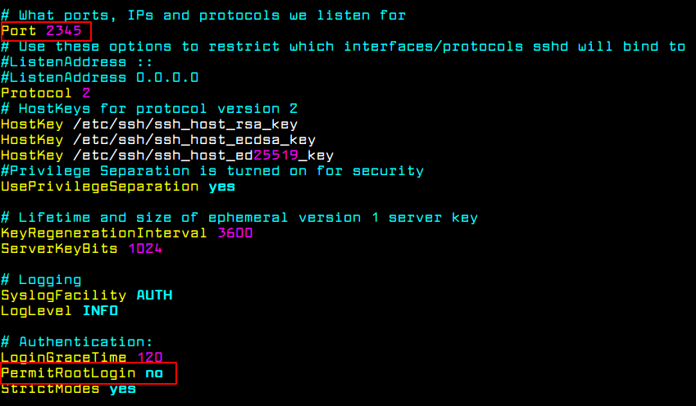
Task: Click the LoginGraceTime value 120
Action: tap(149, 358)
